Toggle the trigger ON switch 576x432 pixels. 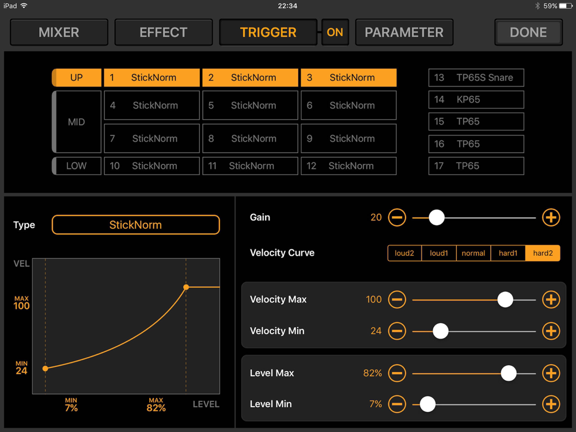335,32
